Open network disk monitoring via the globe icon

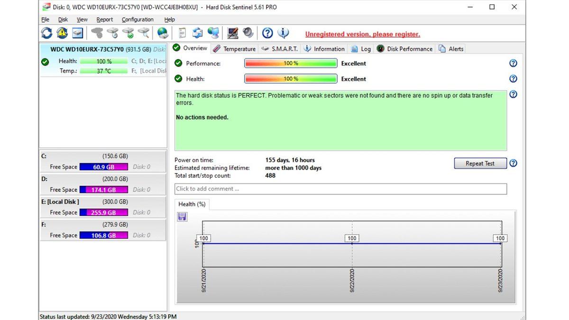point(162,33)
